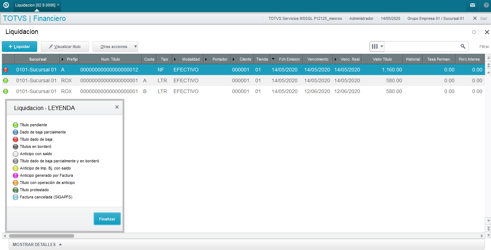Open the column selector dropdown beside search
Screen dimensions: 491x250
(377, 47)
